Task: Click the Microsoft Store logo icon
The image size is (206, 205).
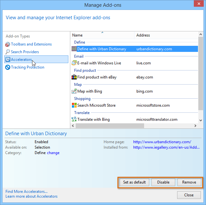Action: tap(74, 105)
